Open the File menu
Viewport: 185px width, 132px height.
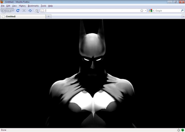click(x=3, y=6)
